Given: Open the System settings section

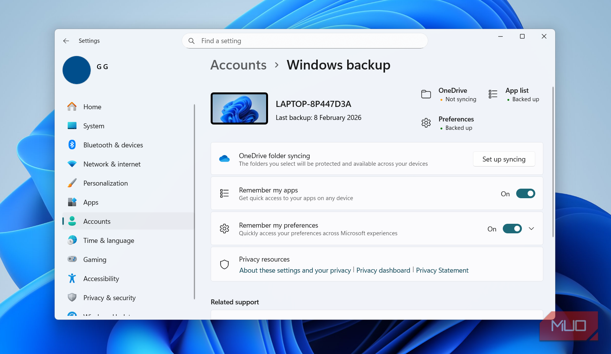Looking at the screenshot, I should coord(94,126).
